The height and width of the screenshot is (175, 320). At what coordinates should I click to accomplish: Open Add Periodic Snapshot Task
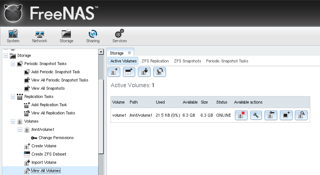pos(55,72)
